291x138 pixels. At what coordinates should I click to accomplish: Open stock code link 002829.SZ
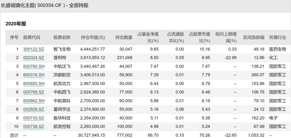pyautogui.click(x=34, y=109)
